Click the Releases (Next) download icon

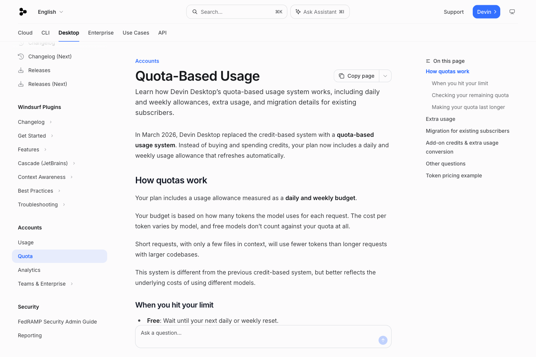(x=21, y=84)
